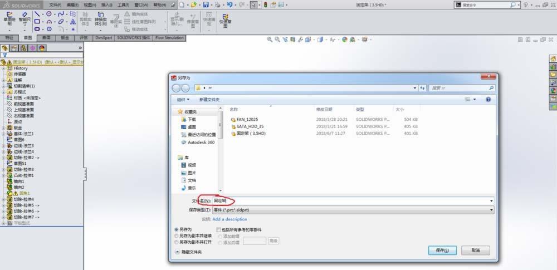Click 新建文件夹 button in dialog
The width and height of the screenshot is (557, 270).
point(209,100)
